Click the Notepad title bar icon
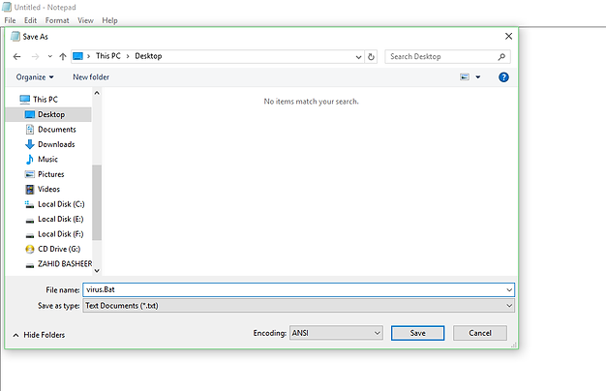 pos(7,7)
